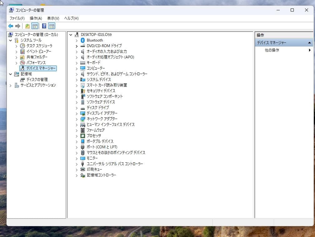Minimize the コンピューターの管理 window
This screenshot has height=237, width=315.
pos(278,10)
